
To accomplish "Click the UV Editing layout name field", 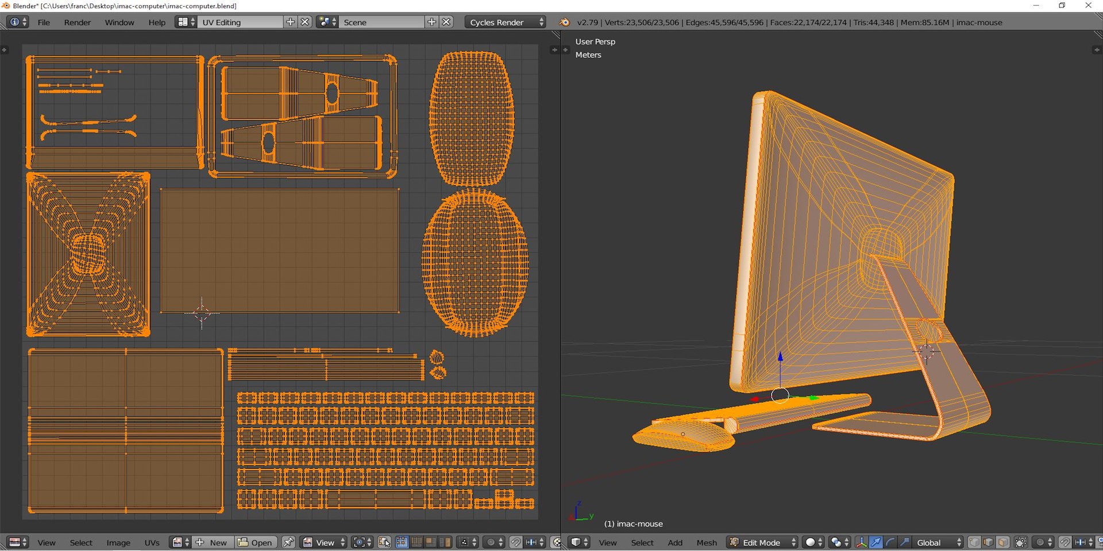I will tap(240, 22).
